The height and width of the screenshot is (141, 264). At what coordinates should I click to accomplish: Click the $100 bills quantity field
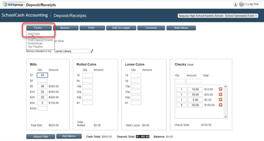(42, 108)
